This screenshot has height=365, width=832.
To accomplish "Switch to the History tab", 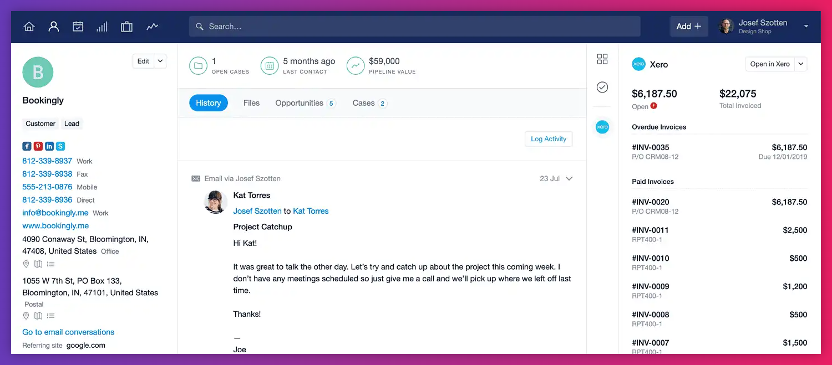I will pyautogui.click(x=209, y=103).
